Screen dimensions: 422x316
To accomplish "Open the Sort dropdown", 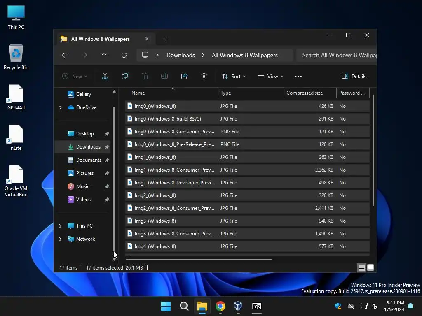I will tap(234, 76).
